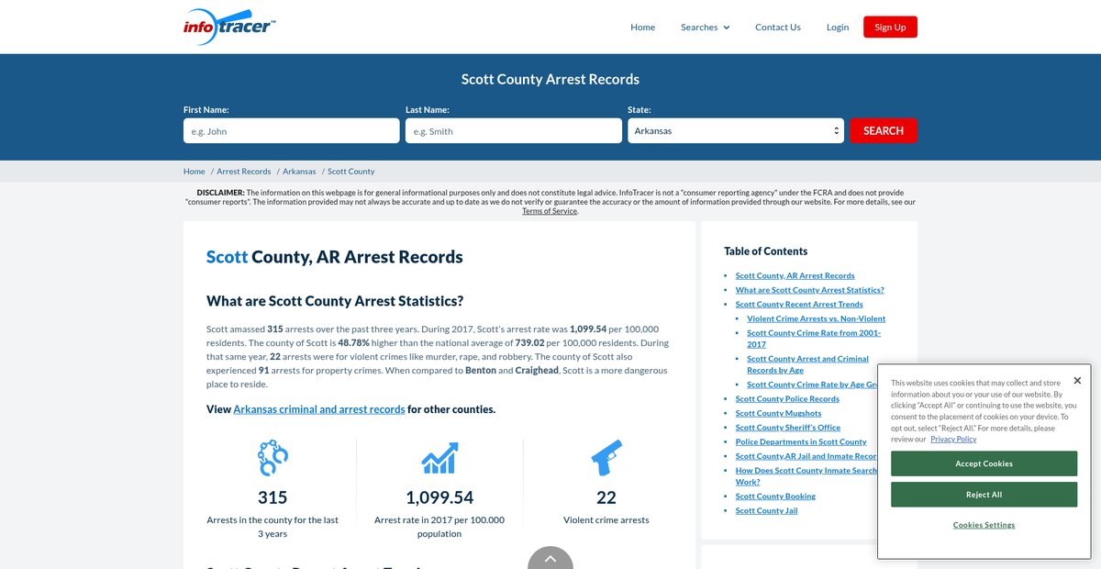The height and width of the screenshot is (569, 1101).
Task: Jump to Scott County Recent Arrest Trends
Action: (x=799, y=304)
